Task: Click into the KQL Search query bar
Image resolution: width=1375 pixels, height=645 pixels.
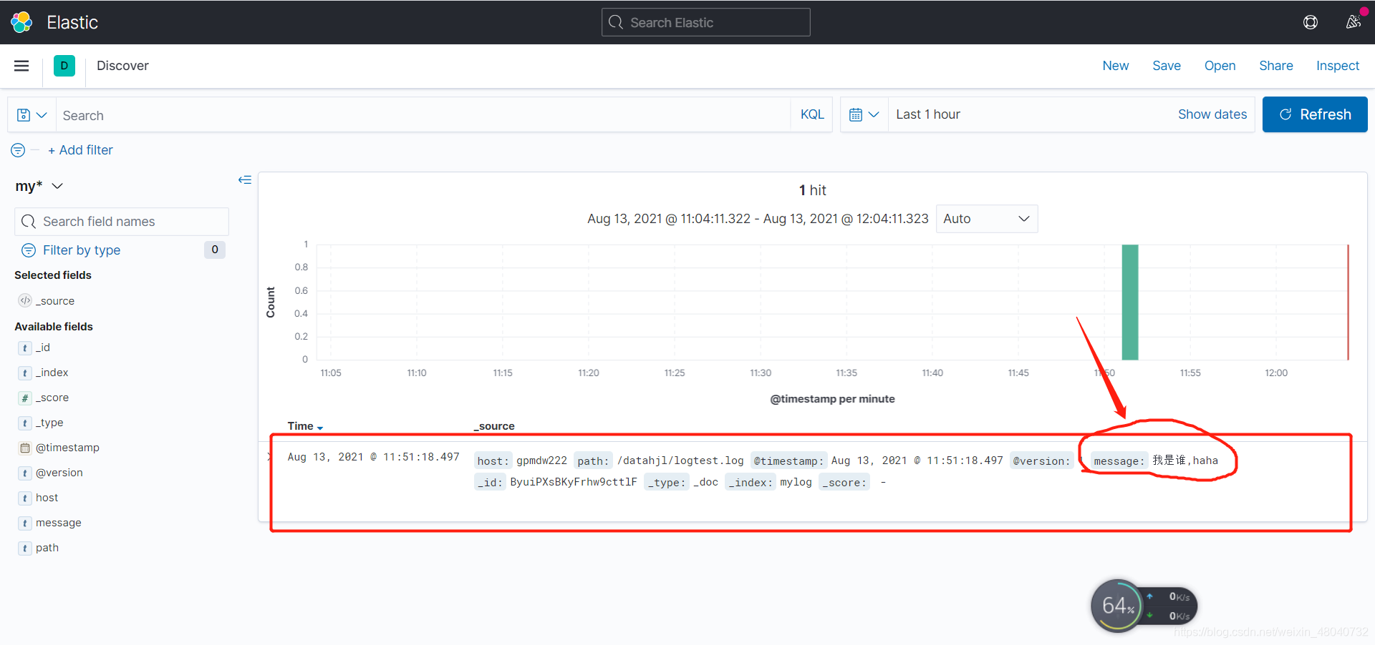Action: tap(423, 115)
